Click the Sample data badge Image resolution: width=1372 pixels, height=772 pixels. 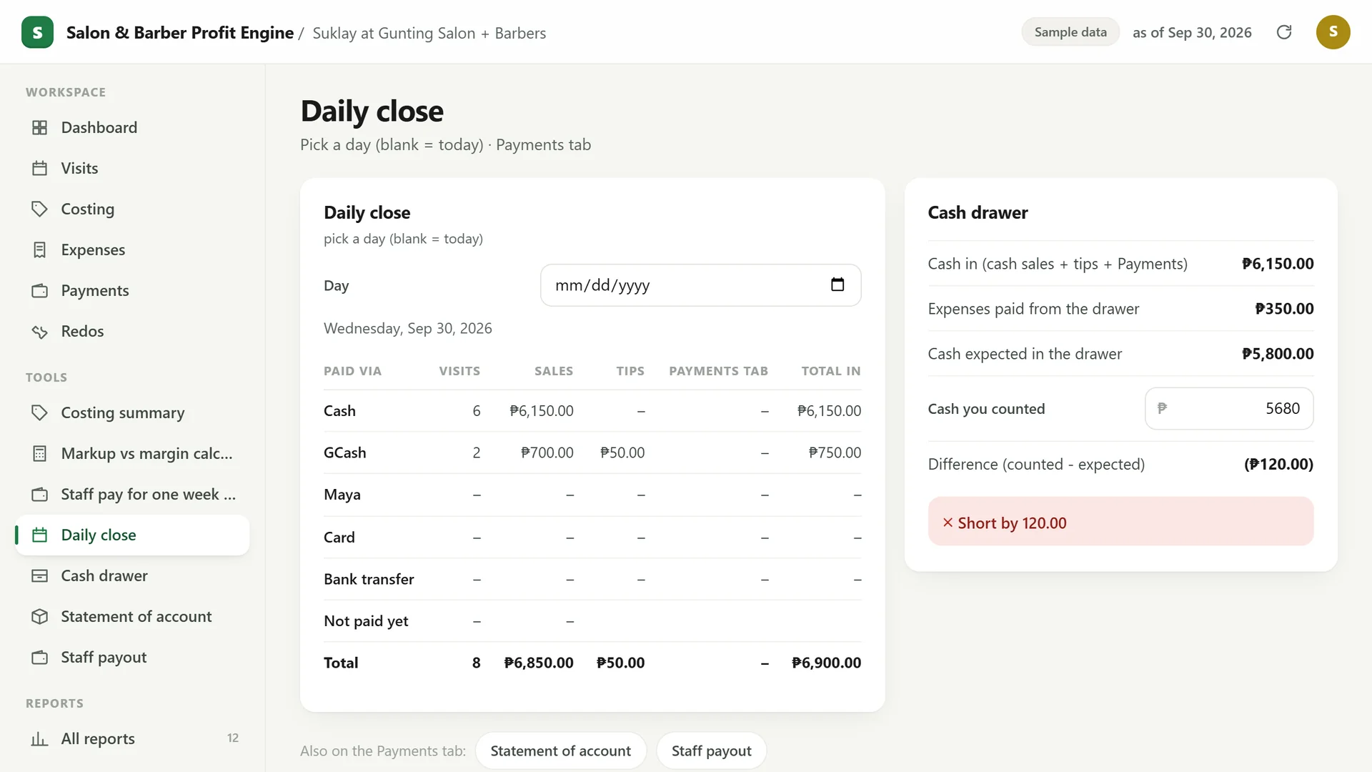(x=1070, y=32)
